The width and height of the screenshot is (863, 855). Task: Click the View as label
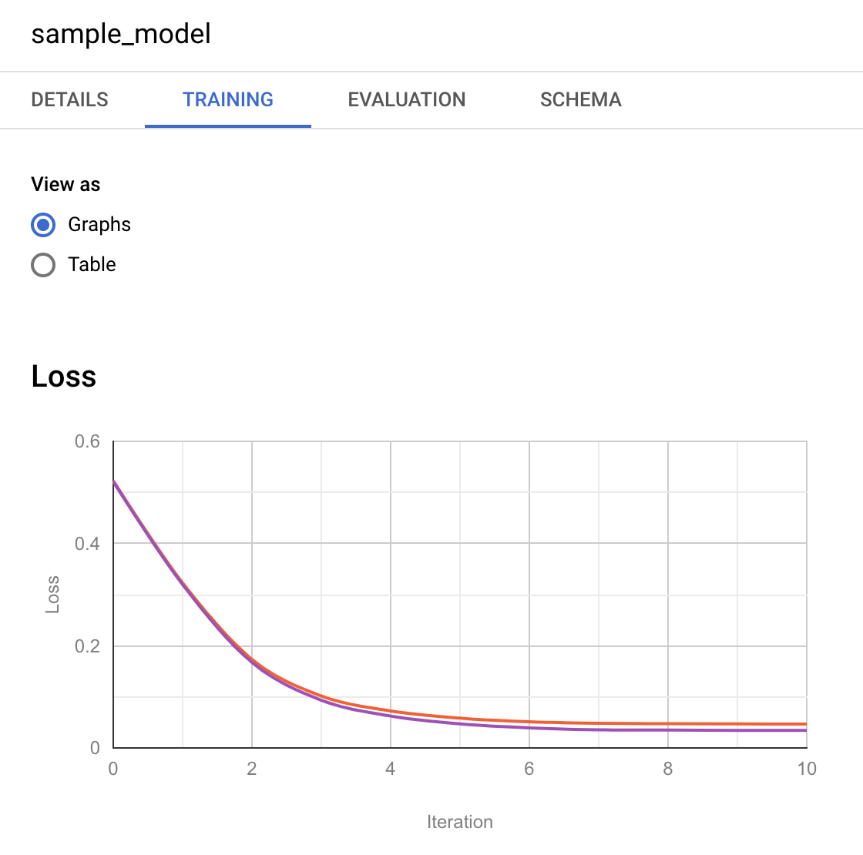click(x=65, y=185)
